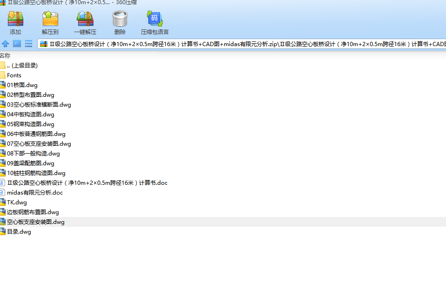Select file 10桩柱钢筋构造图.dwg
This screenshot has width=446, height=297.
[36, 173]
